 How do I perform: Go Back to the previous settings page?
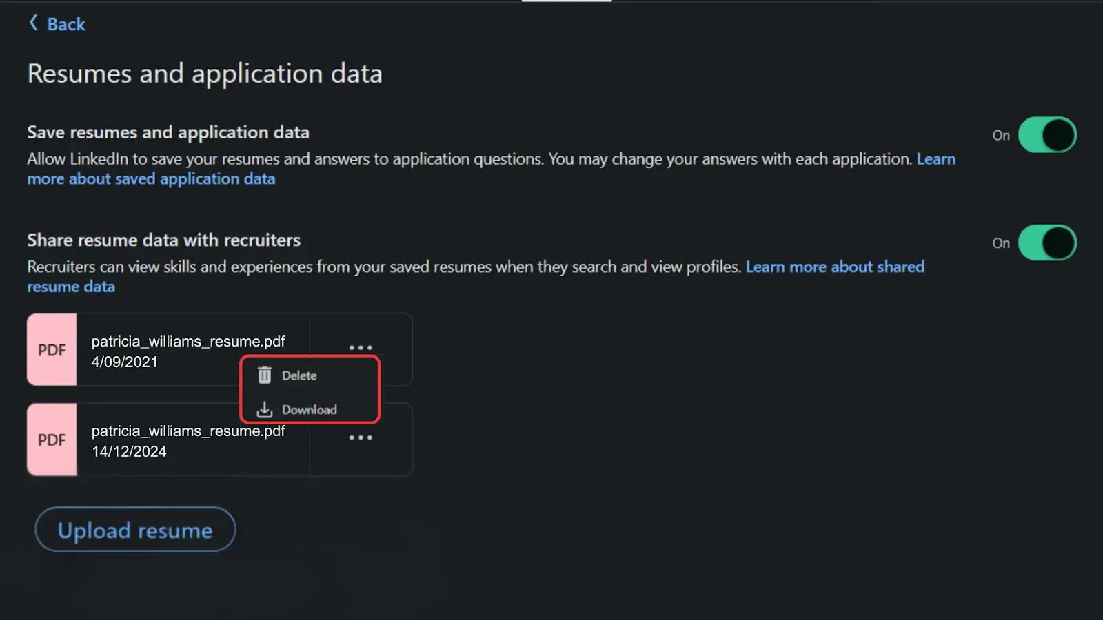pyautogui.click(x=65, y=24)
